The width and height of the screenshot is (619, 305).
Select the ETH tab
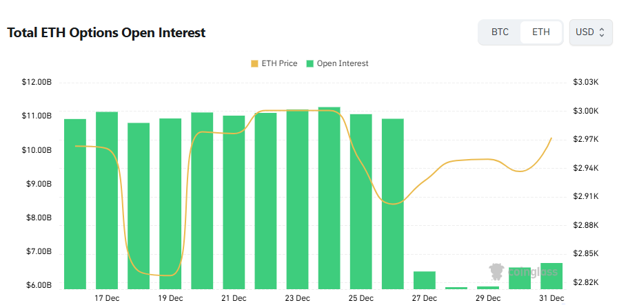[541, 32]
